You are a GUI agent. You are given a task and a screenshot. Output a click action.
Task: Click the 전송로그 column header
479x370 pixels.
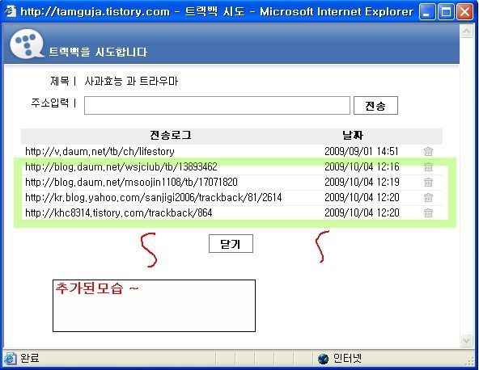[171, 135]
